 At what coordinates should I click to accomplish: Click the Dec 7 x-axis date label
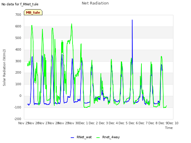(x=143, y=123)
